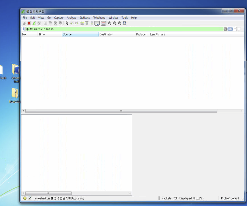Open the View menu
247x206 pixels.
click(x=41, y=18)
